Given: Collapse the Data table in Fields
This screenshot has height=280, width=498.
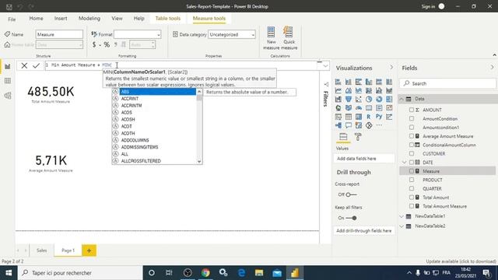Looking at the screenshot, I should (x=402, y=99).
